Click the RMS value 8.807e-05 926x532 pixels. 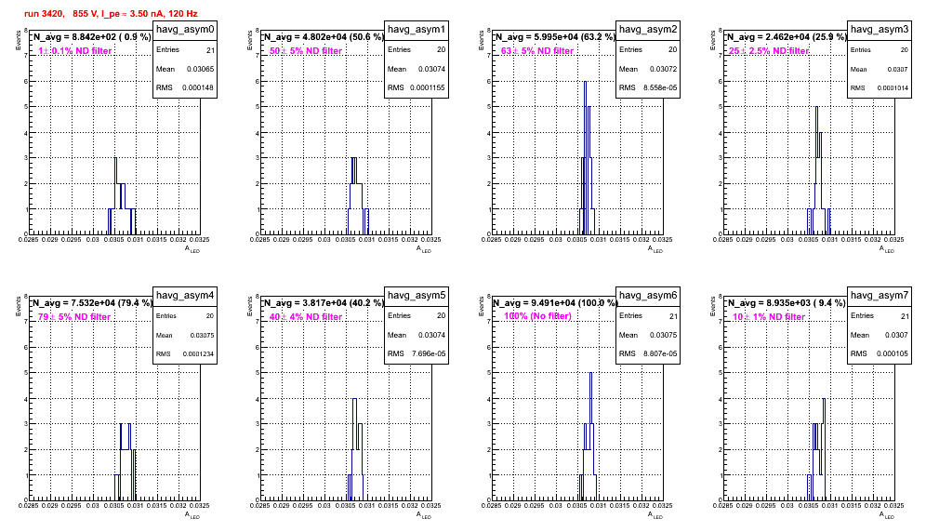[661, 353]
